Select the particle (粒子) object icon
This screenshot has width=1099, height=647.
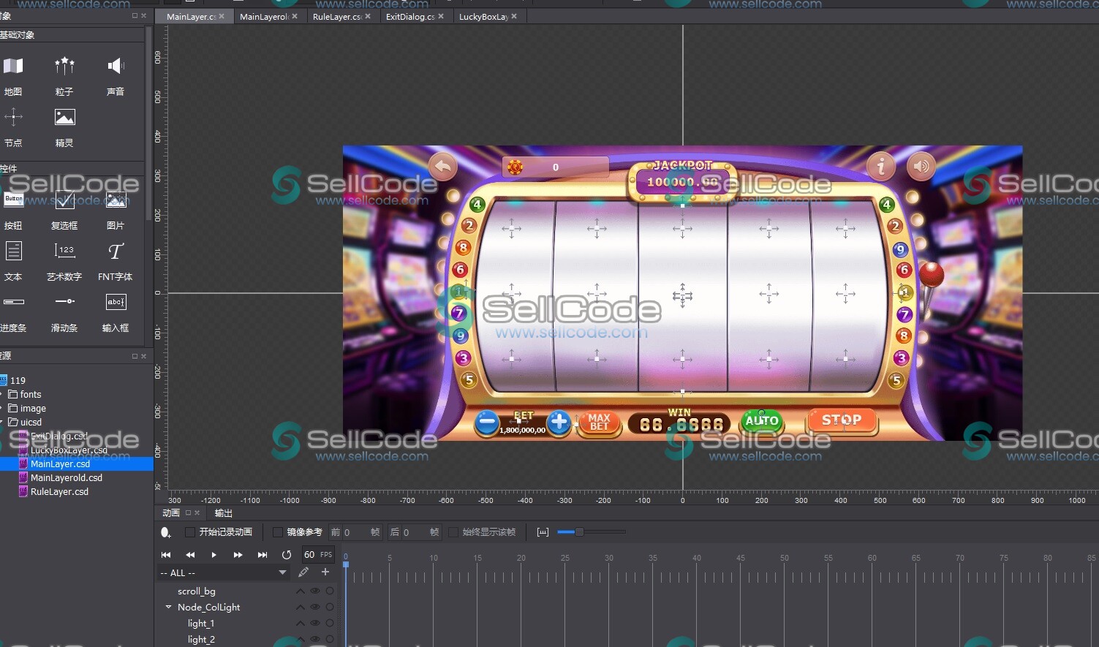pos(64,67)
